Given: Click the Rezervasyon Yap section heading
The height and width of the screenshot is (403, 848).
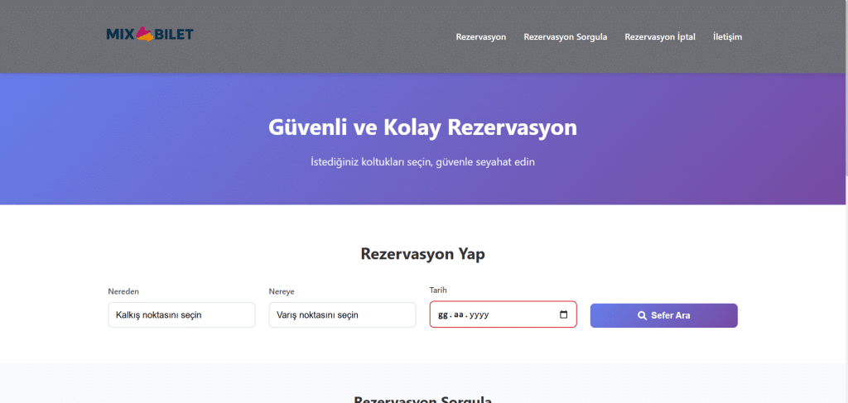Looking at the screenshot, I should (x=422, y=254).
